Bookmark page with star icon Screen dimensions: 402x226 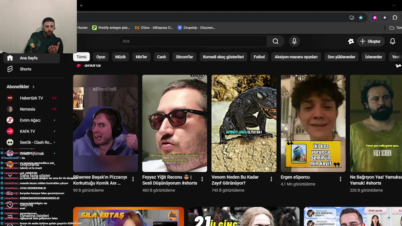coord(361,18)
